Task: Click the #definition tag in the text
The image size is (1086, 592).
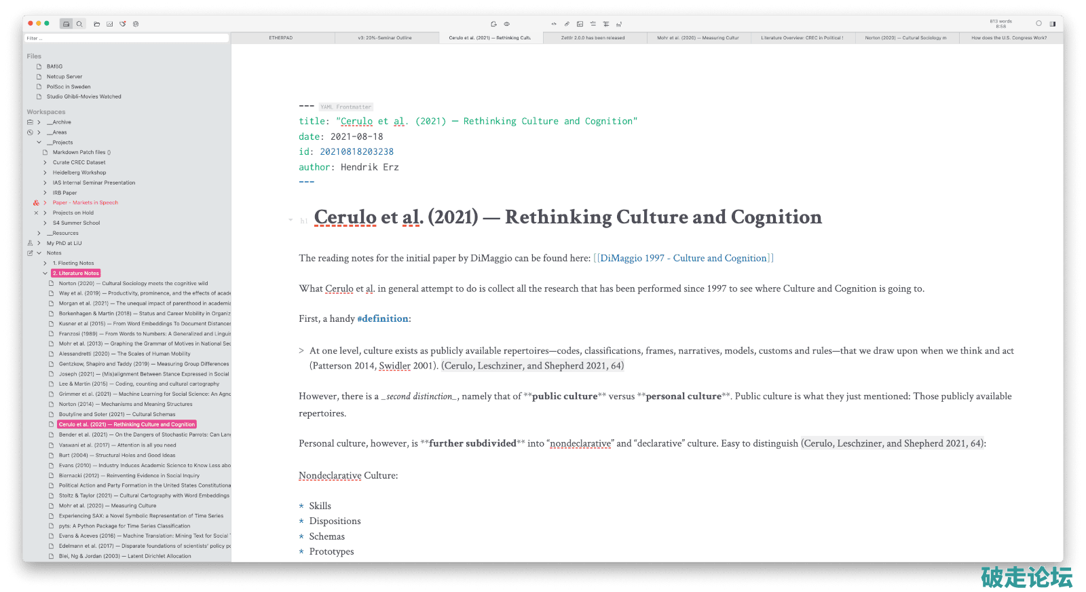Action: [383, 318]
